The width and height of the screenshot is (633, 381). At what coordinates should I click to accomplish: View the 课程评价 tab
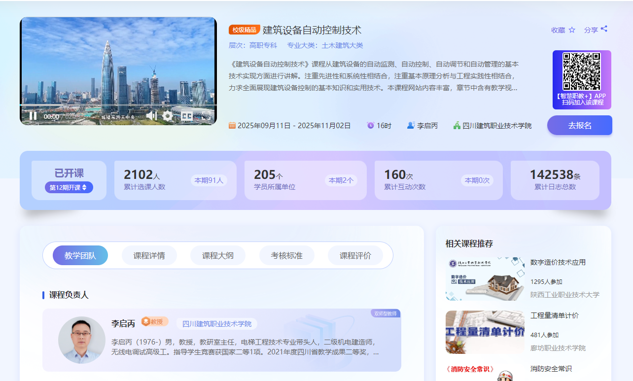click(x=355, y=255)
